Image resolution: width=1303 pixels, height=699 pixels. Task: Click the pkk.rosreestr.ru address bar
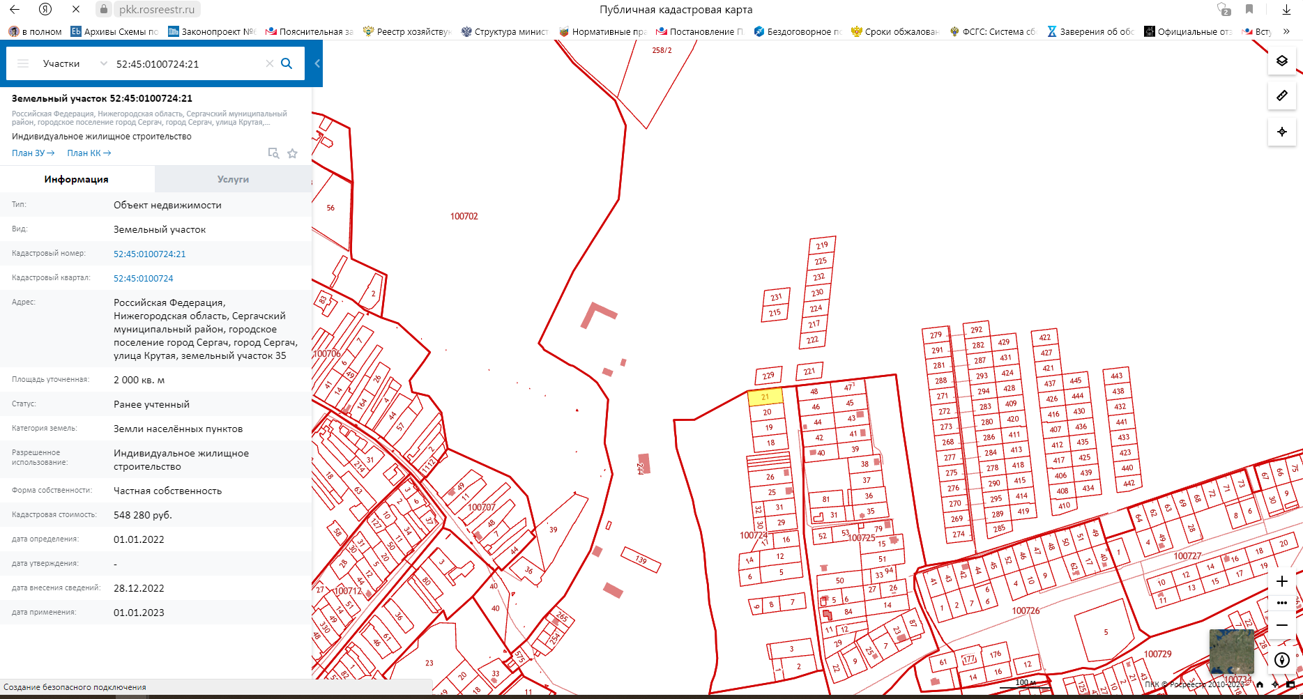click(x=157, y=9)
